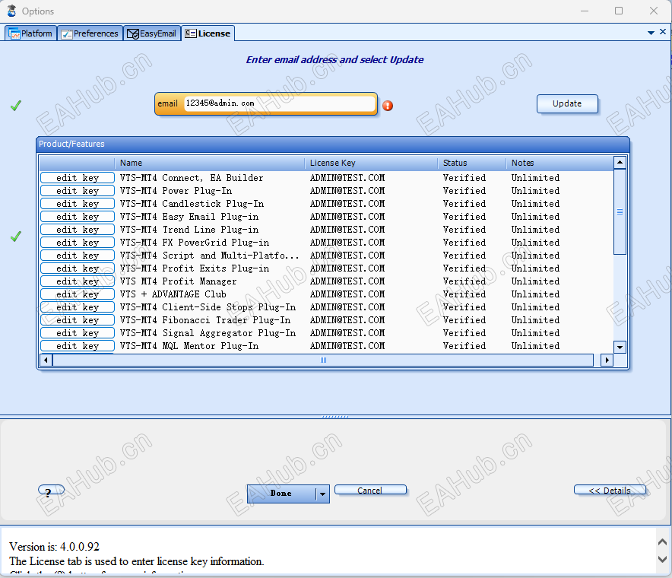Sort by the Name column header

[210, 163]
